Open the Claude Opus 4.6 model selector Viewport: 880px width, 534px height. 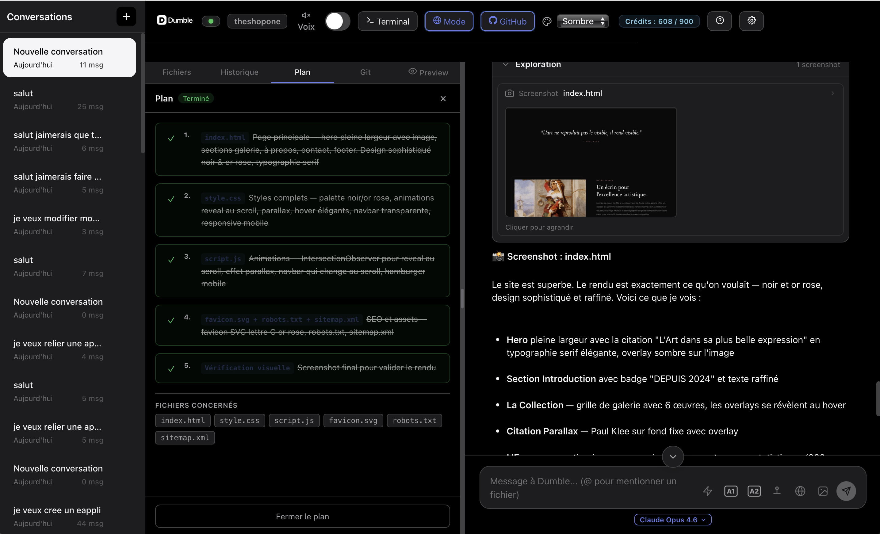pyautogui.click(x=672, y=520)
